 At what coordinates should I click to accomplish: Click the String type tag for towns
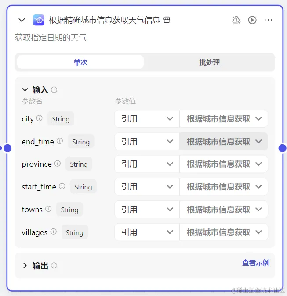pos(69,210)
